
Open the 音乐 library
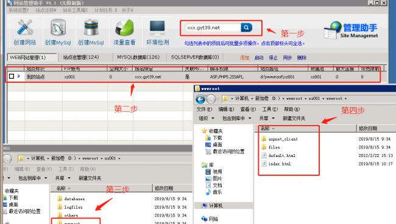coord(214,192)
